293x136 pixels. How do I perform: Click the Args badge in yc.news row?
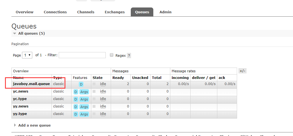tap(84, 92)
